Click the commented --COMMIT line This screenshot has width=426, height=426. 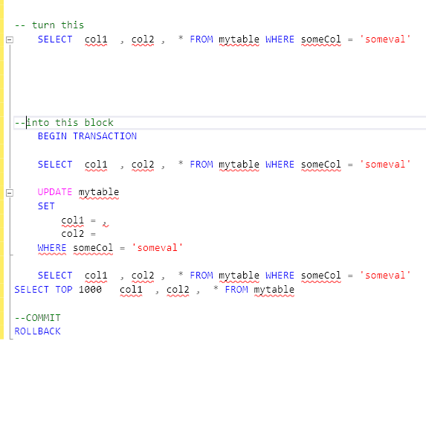click(37, 318)
